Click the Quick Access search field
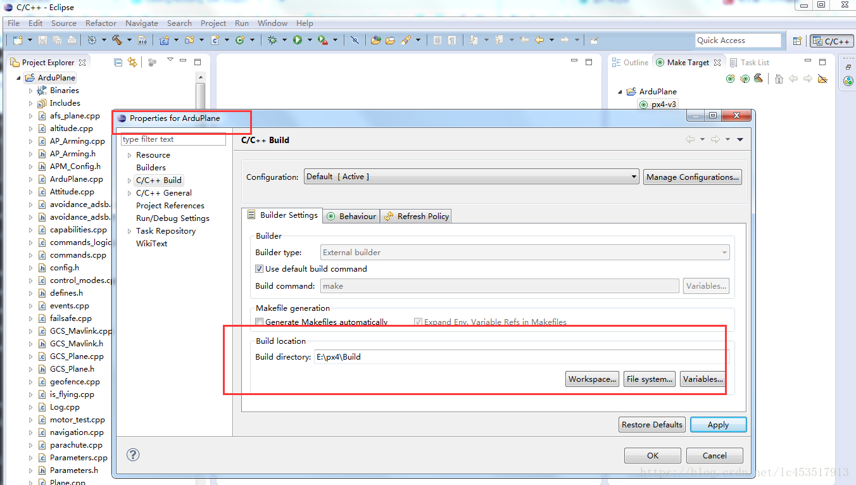The width and height of the screenshot is (856, 485). [738, 40]
